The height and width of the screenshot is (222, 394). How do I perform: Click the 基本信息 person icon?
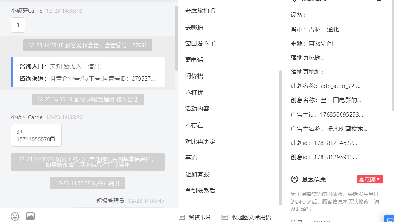point(294,179)
